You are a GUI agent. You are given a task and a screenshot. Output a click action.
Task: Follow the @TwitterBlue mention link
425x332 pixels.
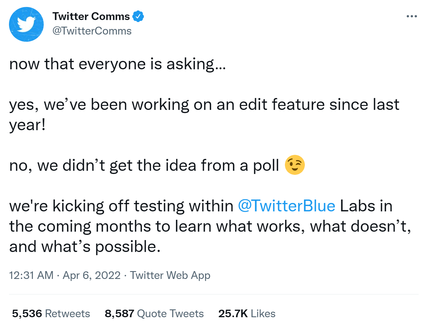(x=286, y=206)
